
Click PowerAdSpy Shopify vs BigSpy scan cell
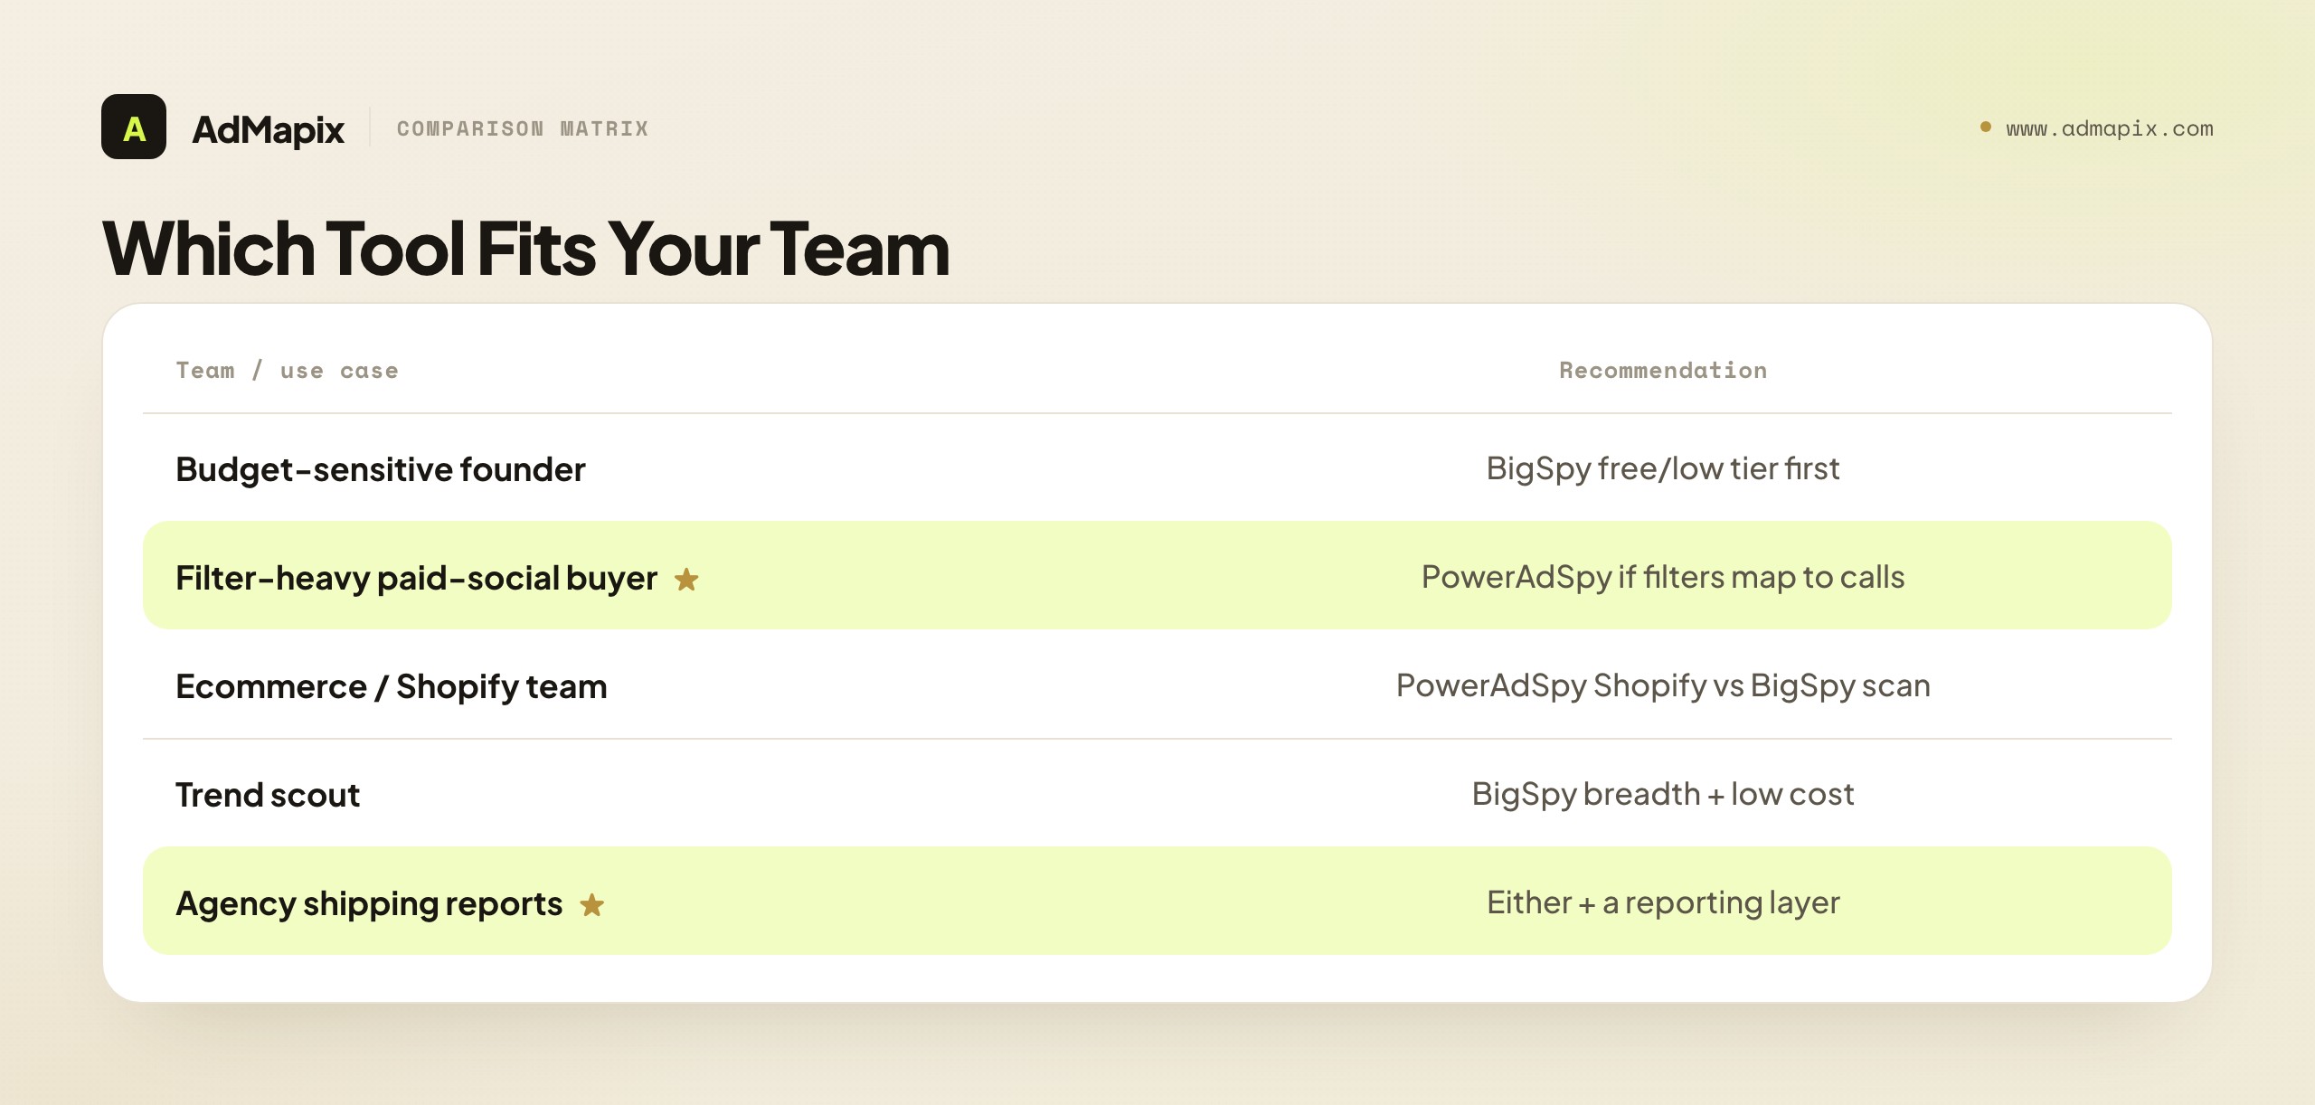[x=1663, y=685]
